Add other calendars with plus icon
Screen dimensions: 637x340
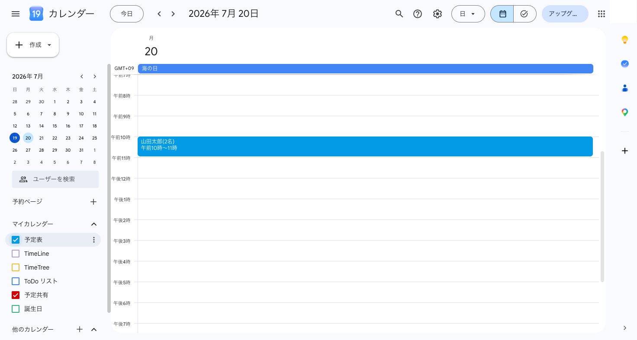[80, 329]
